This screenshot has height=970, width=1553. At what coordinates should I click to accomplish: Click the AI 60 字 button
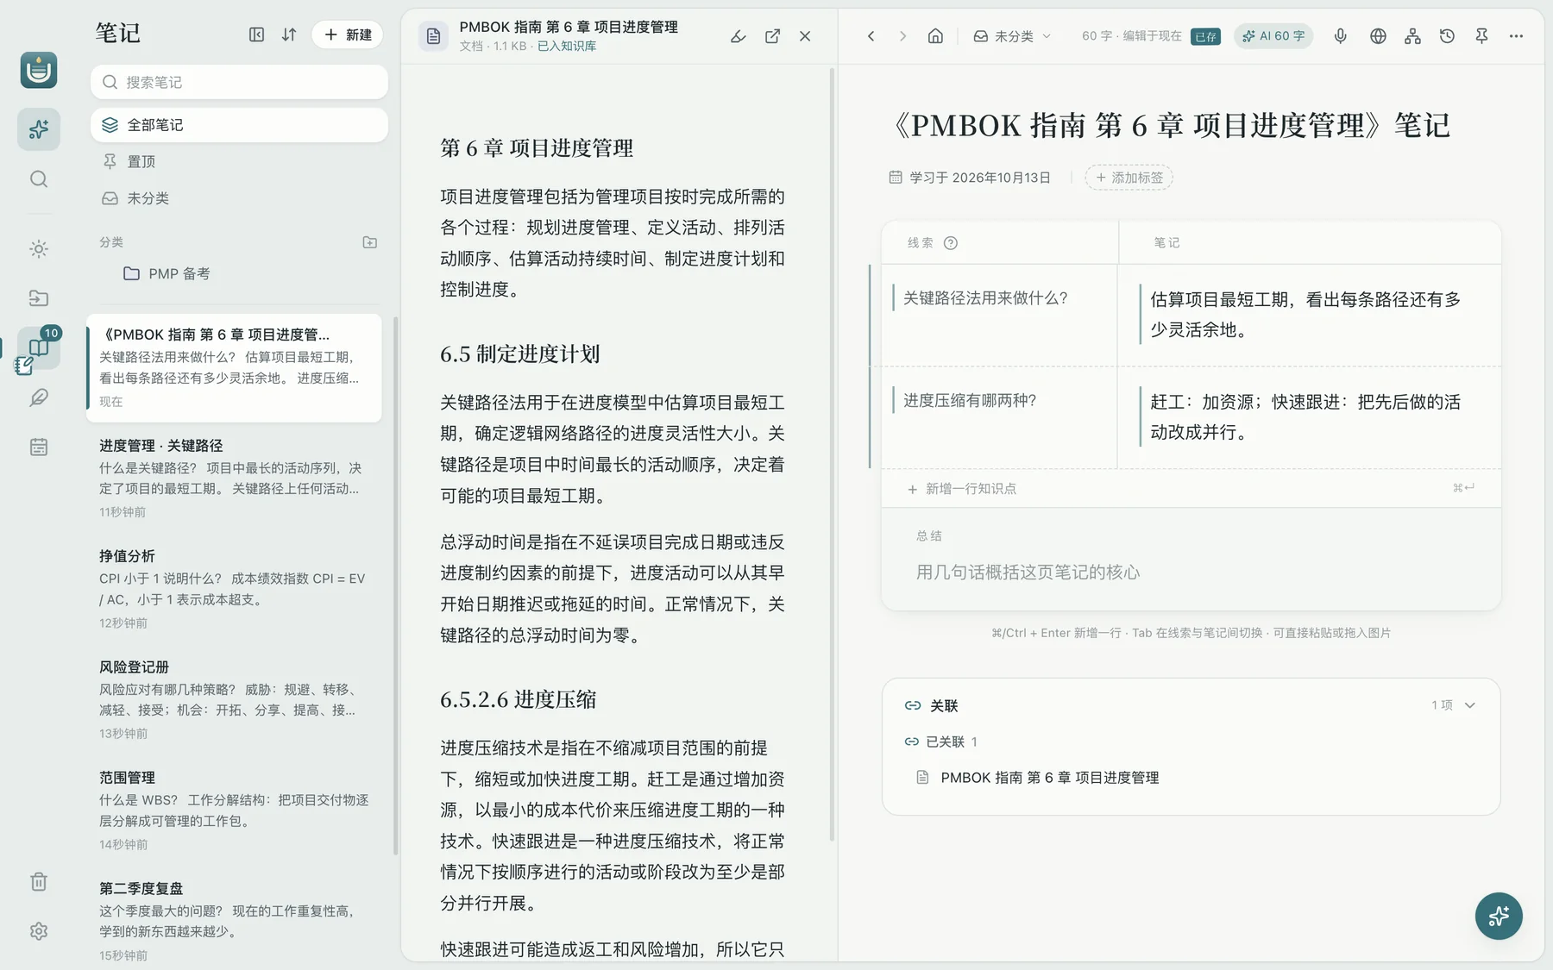click(1273, 36)
